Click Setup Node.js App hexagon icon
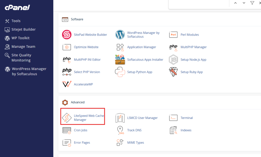Screen dimensions: 261x157 tap(173, 60)
